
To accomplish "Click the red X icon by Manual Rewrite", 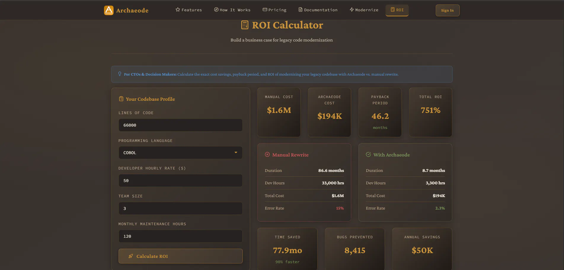I will [x=267, y=154].
